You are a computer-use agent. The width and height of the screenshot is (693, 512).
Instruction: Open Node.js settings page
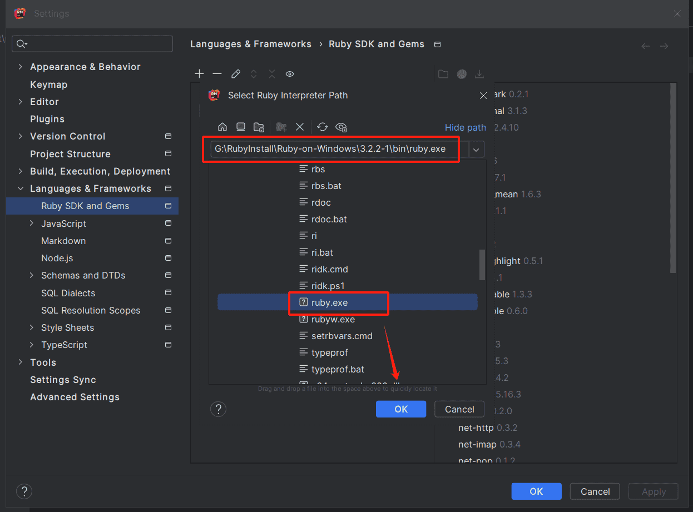[57, 258]
